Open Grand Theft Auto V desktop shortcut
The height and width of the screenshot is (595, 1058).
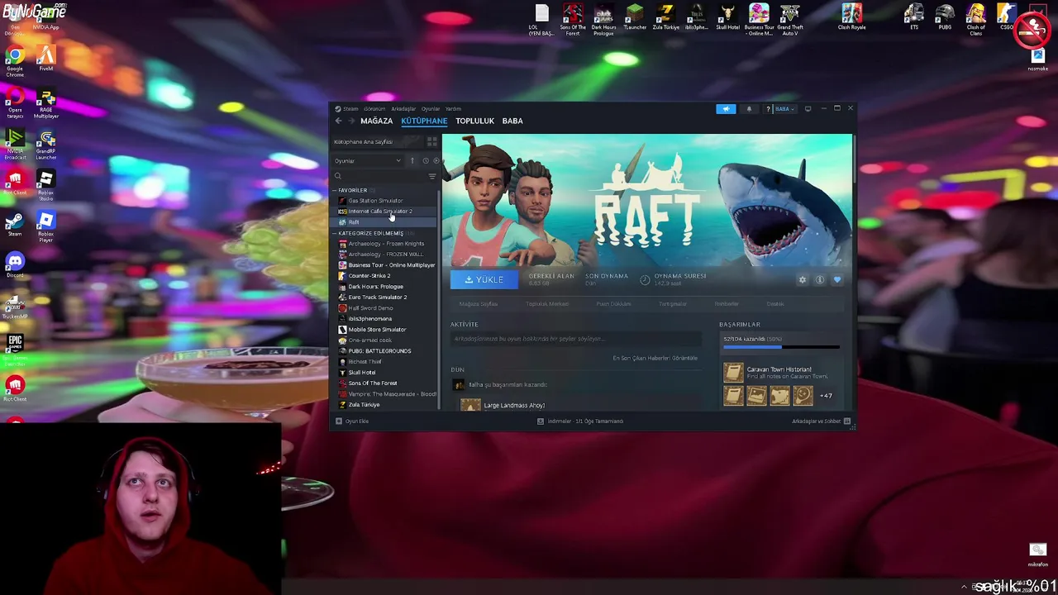pos(790,20)
